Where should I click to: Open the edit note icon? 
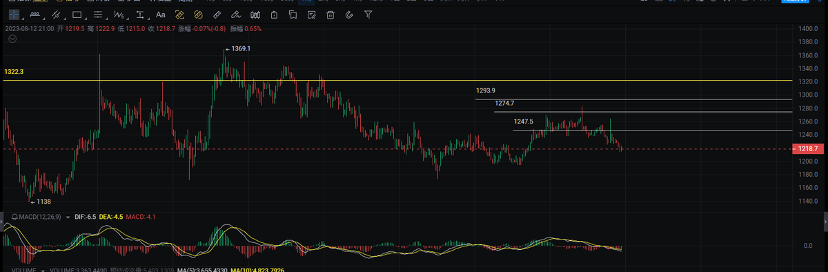point(312,14)
